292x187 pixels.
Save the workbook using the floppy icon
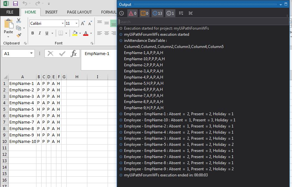click(15, 4)
